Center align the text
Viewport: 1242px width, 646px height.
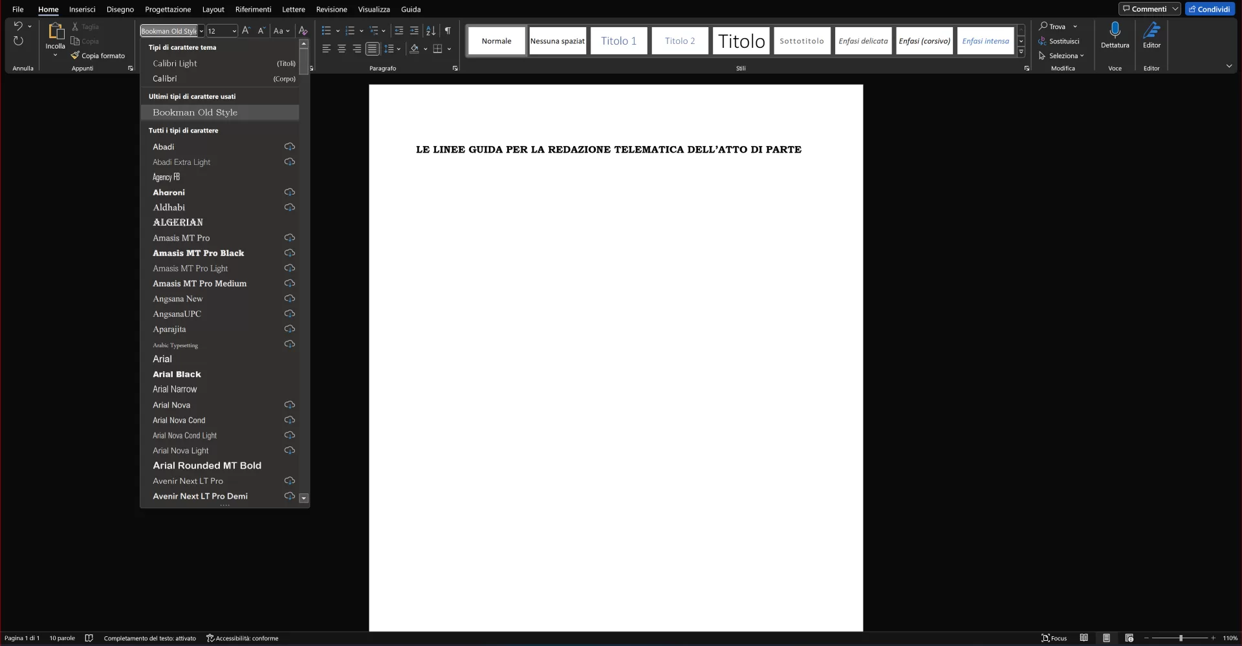coord(342,48)
